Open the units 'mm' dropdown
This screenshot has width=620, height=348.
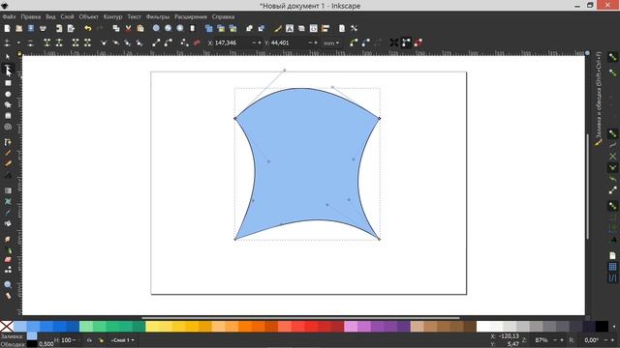331,43
